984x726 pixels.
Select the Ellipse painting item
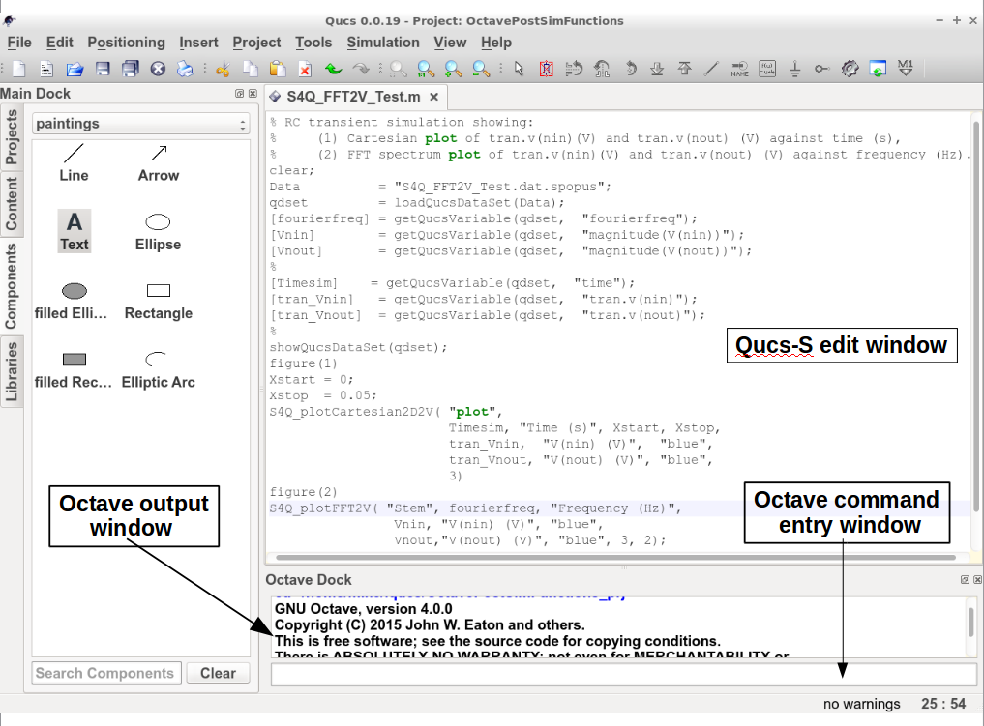pyautogui.click(x=158, y=232)
